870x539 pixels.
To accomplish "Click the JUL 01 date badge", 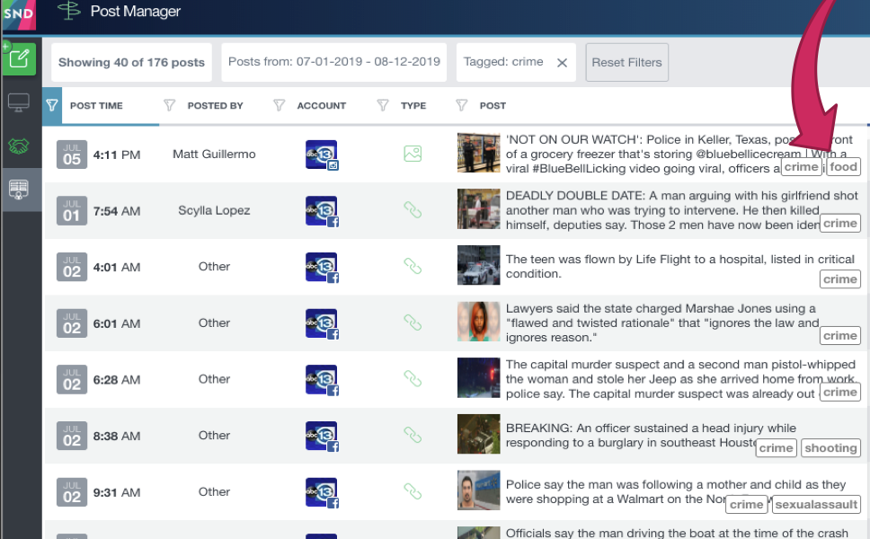I will tap(72, 211).
